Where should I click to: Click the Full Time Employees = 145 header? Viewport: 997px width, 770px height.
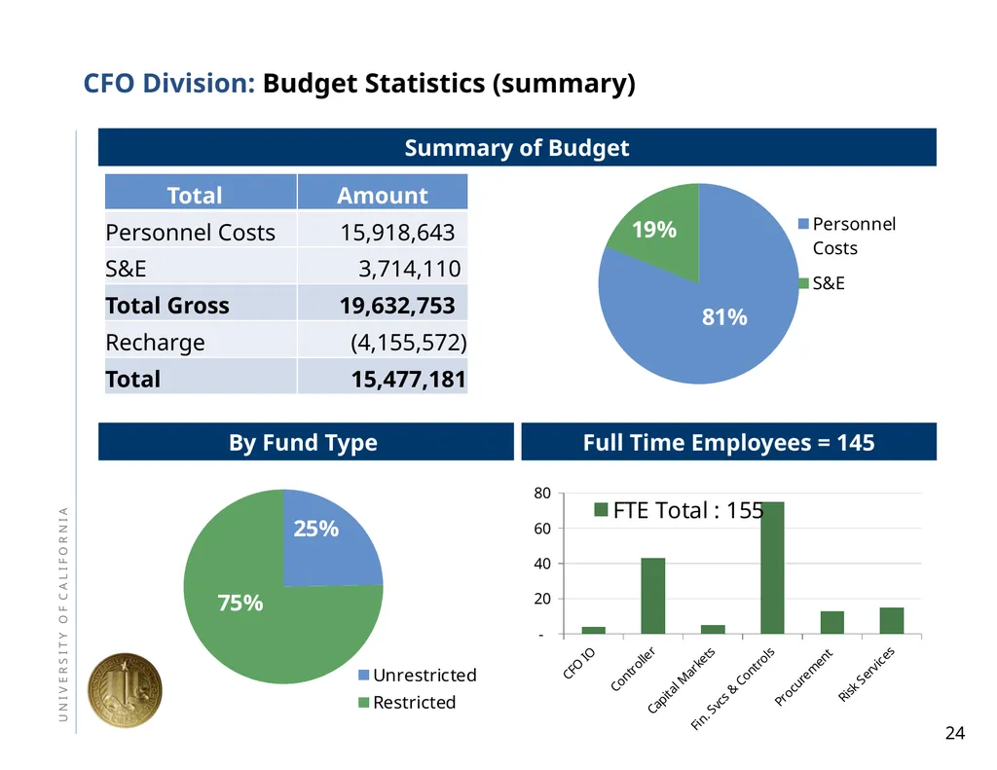[x=728, y=442]
